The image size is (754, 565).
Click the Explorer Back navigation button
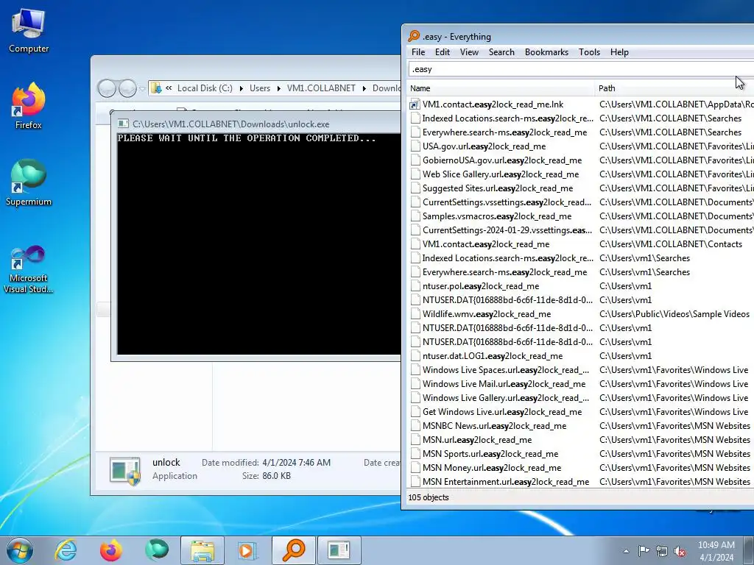click(107, 88)
